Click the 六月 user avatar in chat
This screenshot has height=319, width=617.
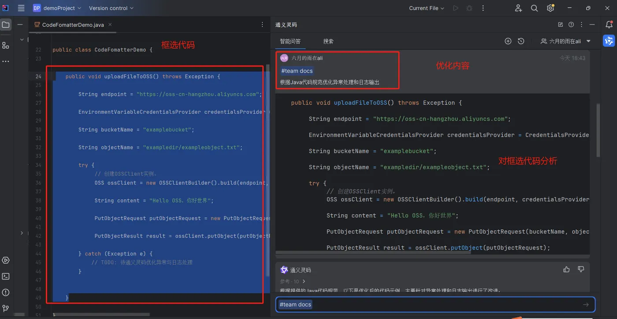pyautogui.click(x=284, y=58)
